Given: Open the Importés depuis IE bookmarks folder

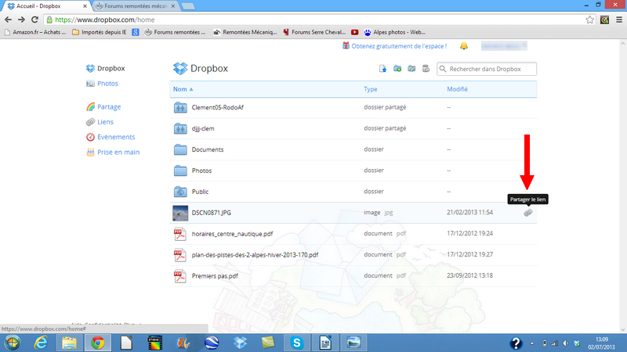Looking at the screenshot, I should click(x=100, y=32).
